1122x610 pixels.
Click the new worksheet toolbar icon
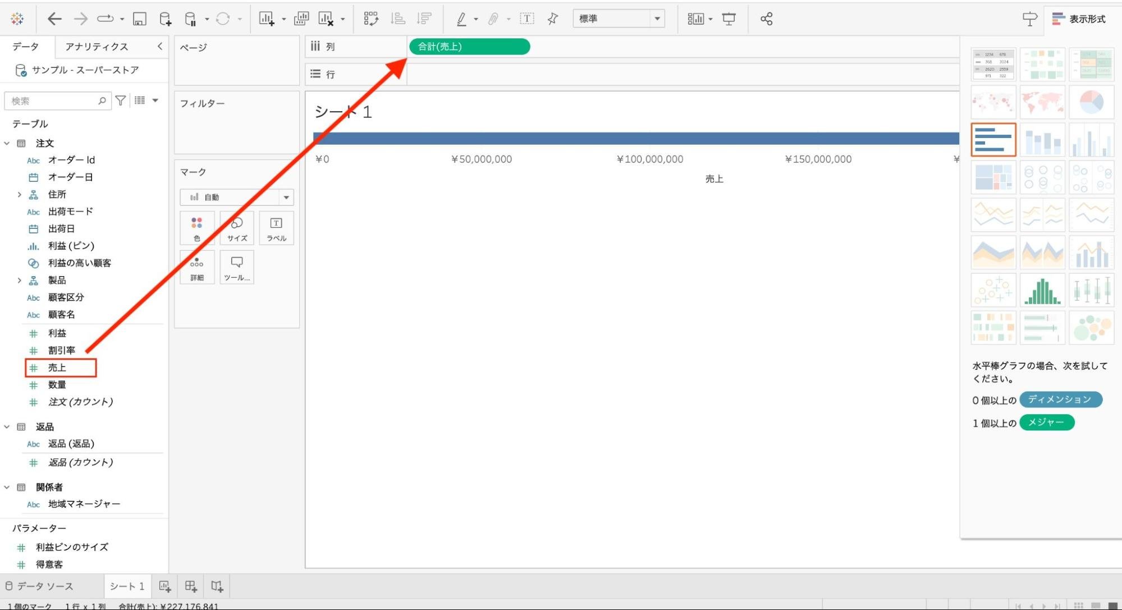[267, 19]
